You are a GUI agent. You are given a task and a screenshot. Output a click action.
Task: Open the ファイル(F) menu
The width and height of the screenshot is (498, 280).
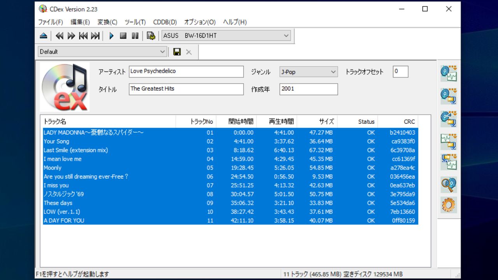(x=51, y=22)
